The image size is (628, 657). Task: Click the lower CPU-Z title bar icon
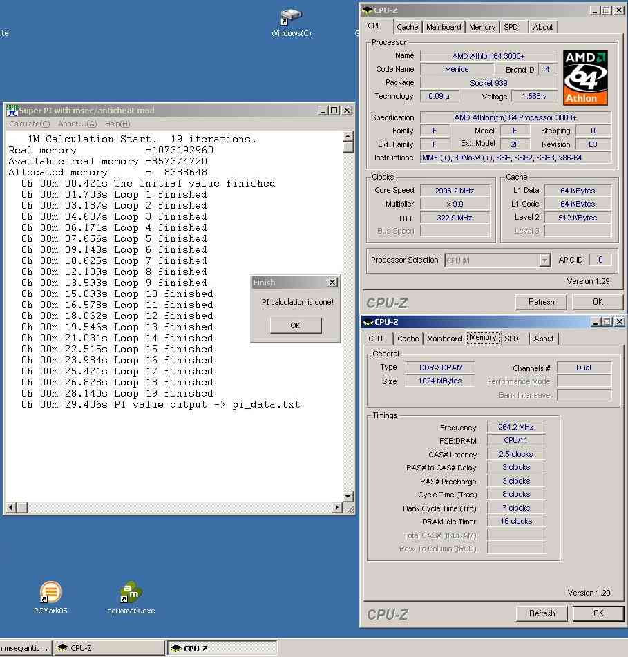click(368, 322)
